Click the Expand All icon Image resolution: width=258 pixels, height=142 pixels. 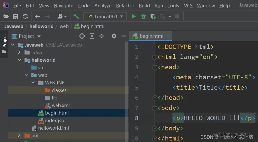(x=92, y=36)
